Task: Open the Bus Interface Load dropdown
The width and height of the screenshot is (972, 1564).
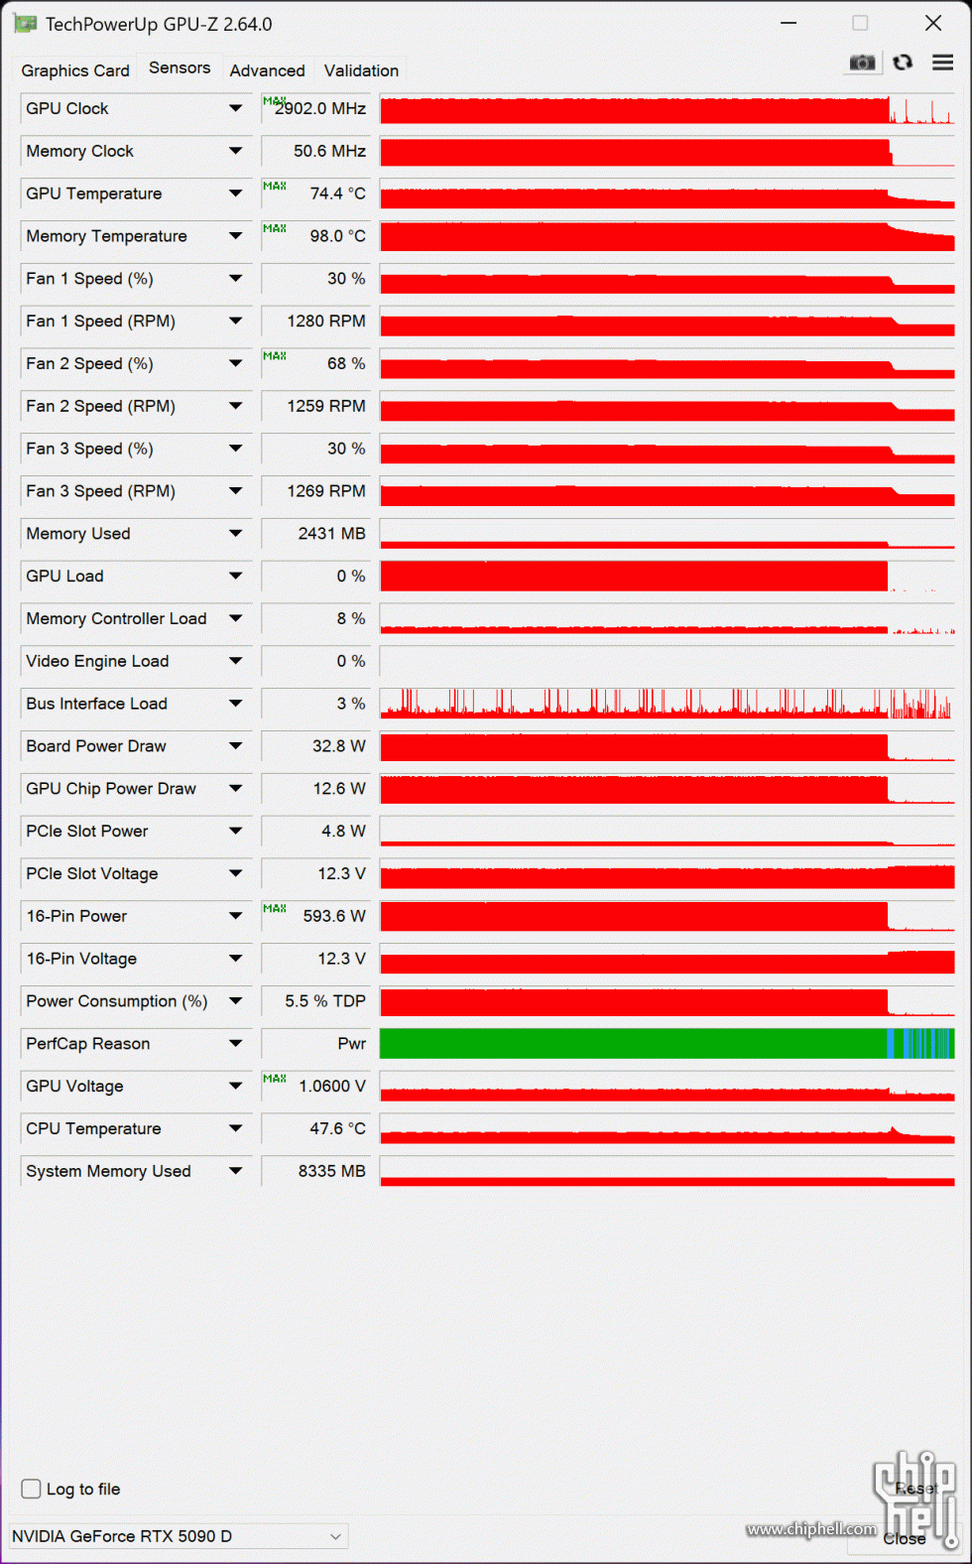Action: click(235, 704)
